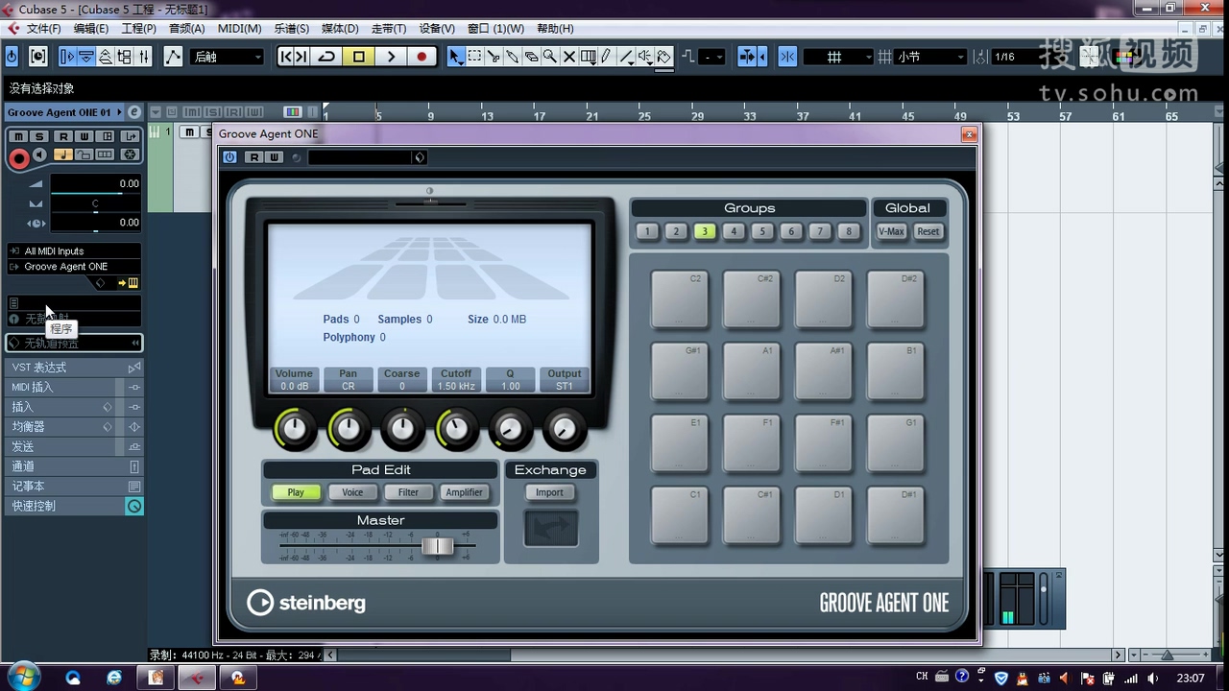
Task: Toggle the Groove Agent ONE power button
Action: 229,157
